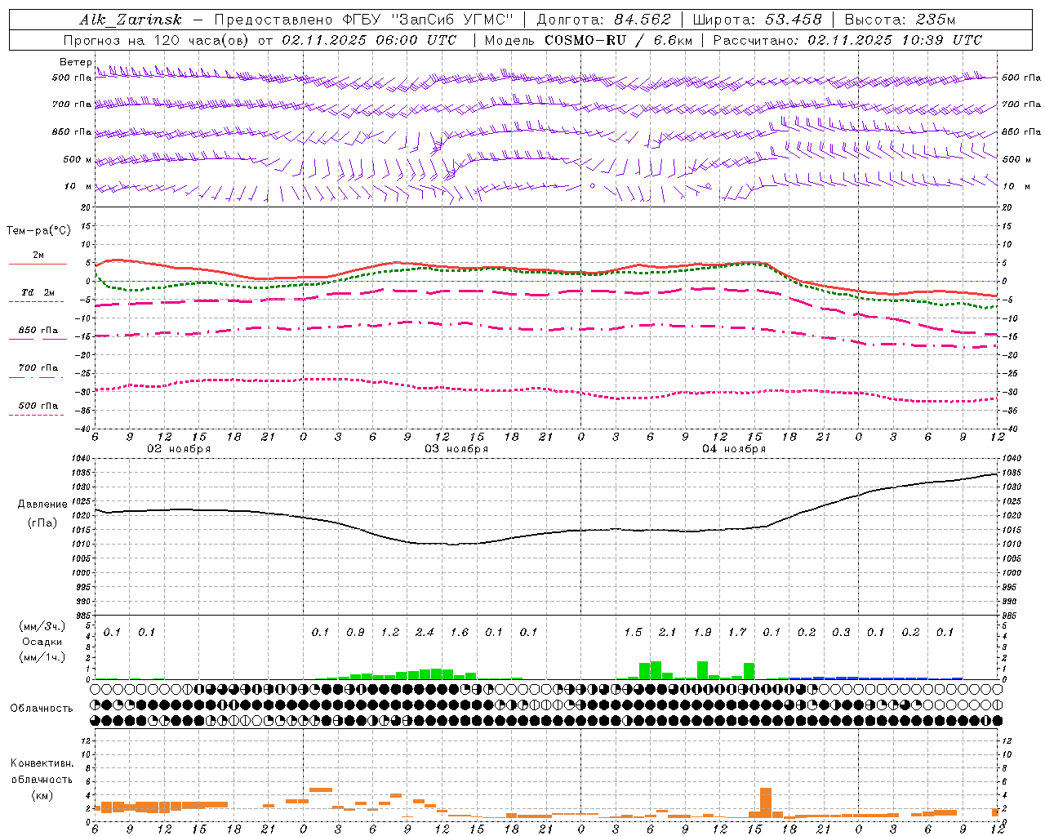Click the Конвективн. convective cloud label
Screen dimensions: 1045x836
42,763
